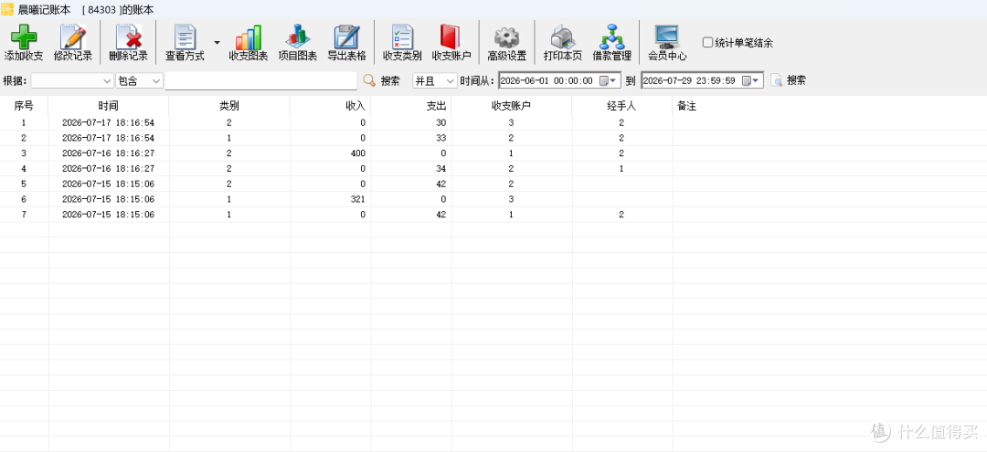Open 查看方式 view mode icon

pos(185,37)
